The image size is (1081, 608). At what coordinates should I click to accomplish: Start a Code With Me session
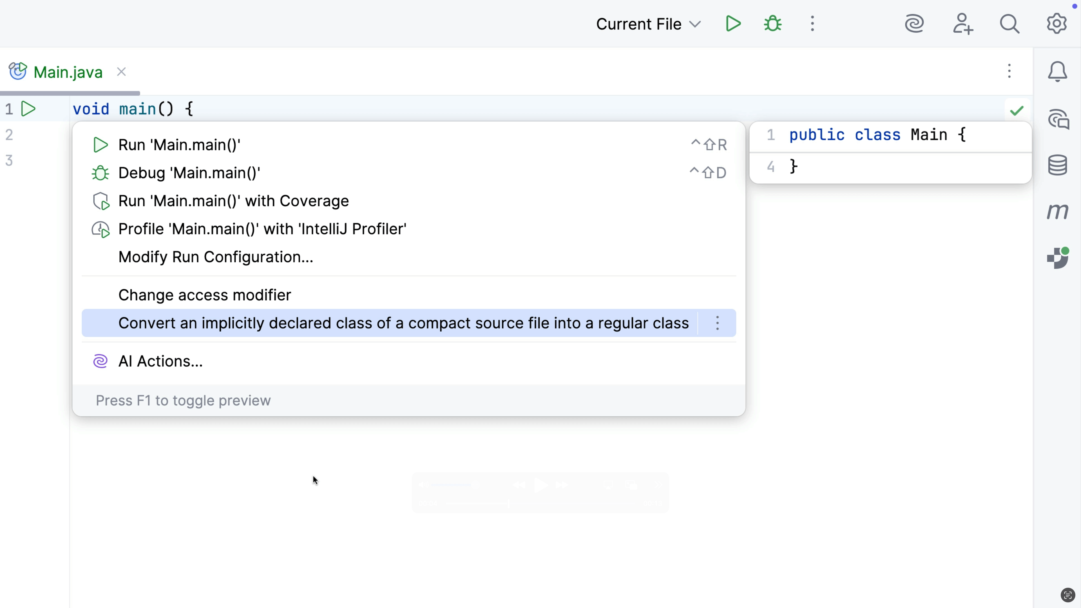pos(963,24)
